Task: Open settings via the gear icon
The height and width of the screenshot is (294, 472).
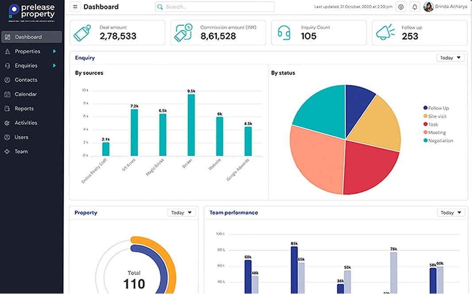Action: coord(401,7)
